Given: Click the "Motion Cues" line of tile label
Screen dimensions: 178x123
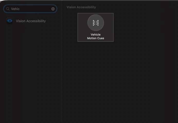Looking at the screenshot, I should tap(95, 38).
